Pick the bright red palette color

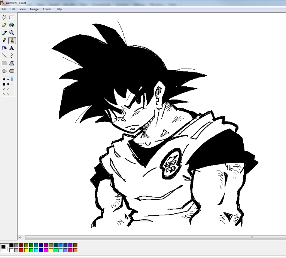21,250
